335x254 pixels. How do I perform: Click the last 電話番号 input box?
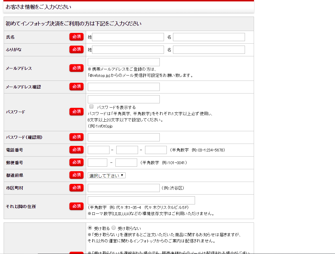156,150
